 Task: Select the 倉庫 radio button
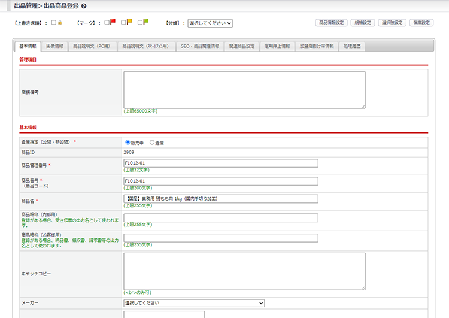(x=152, y=143)
